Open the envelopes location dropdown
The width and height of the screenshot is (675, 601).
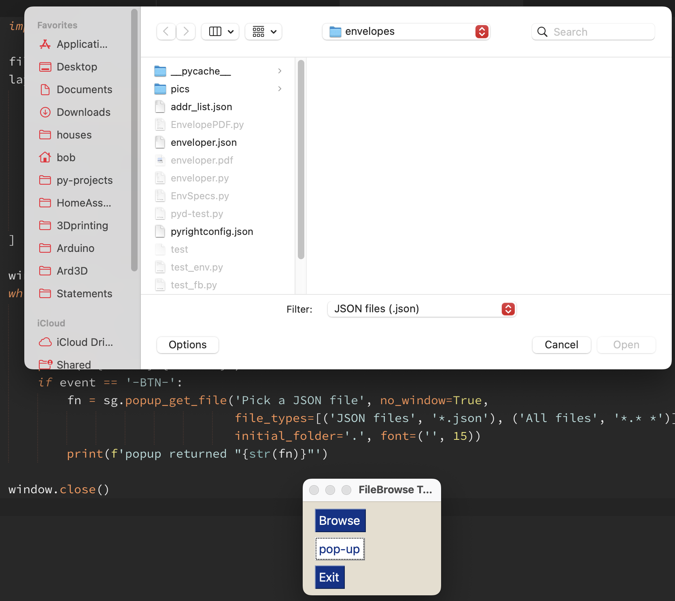[x=482, y=31]
